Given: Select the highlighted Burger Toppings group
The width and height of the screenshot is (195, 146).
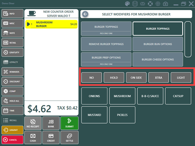Looking at the screenshot, I should click(x=158, y=29).
